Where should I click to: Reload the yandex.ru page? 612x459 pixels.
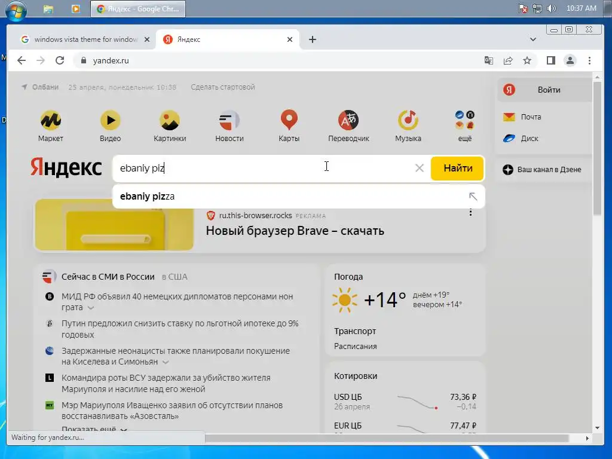click(x=60, y=60)
